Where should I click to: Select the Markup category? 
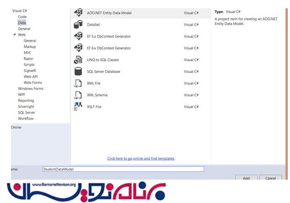30,47
